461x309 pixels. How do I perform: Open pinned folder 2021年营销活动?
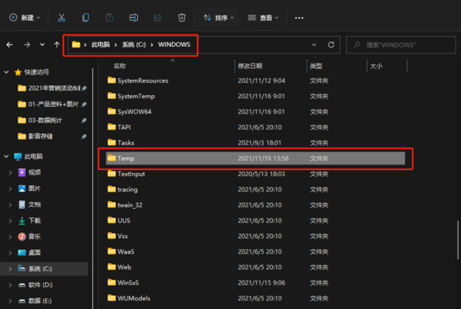[x=52, y=88]
